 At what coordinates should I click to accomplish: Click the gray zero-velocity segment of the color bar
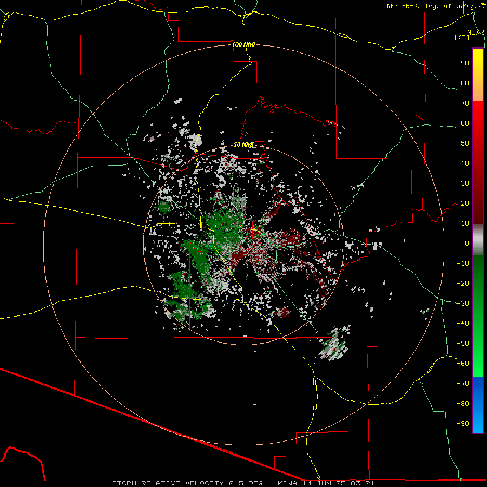click(478, 240)
